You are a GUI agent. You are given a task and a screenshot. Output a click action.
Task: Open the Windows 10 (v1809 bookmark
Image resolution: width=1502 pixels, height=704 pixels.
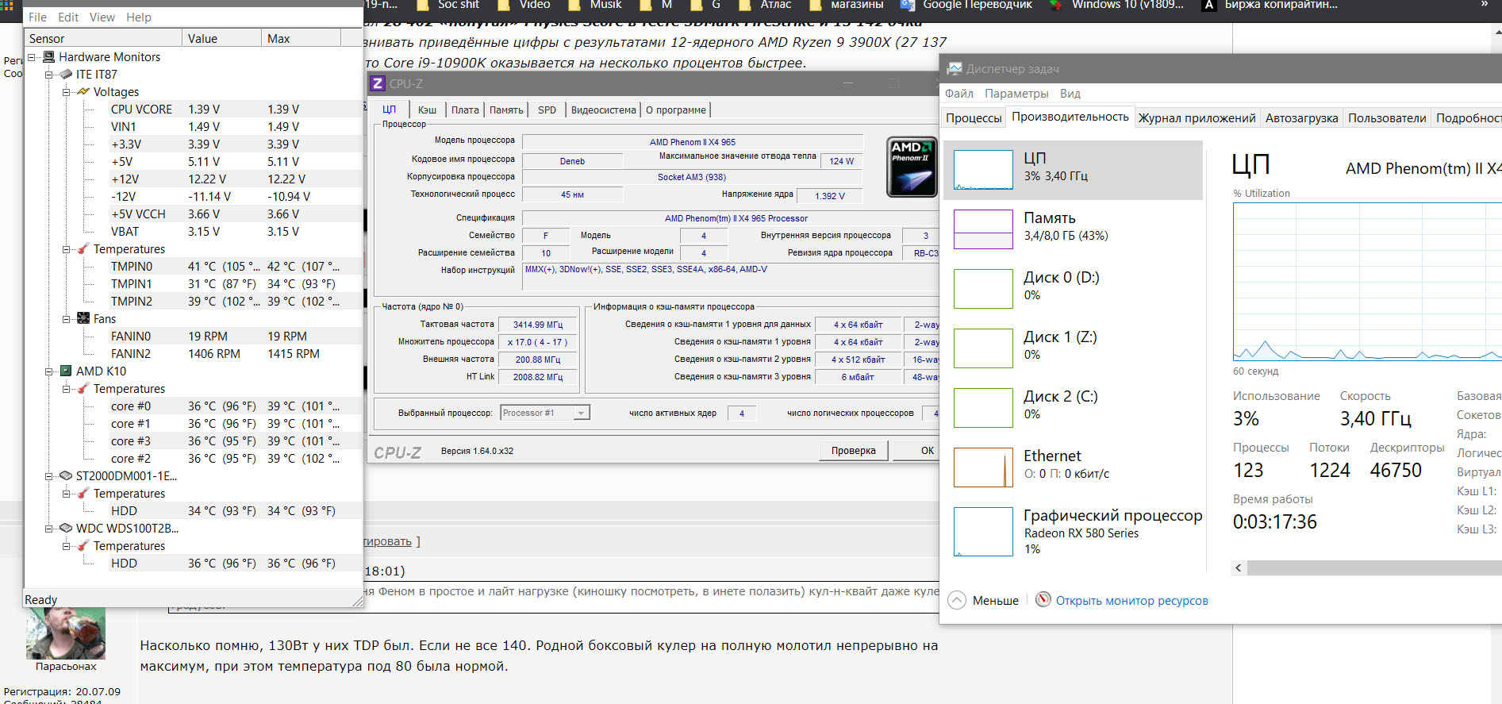coord(1116,5)
